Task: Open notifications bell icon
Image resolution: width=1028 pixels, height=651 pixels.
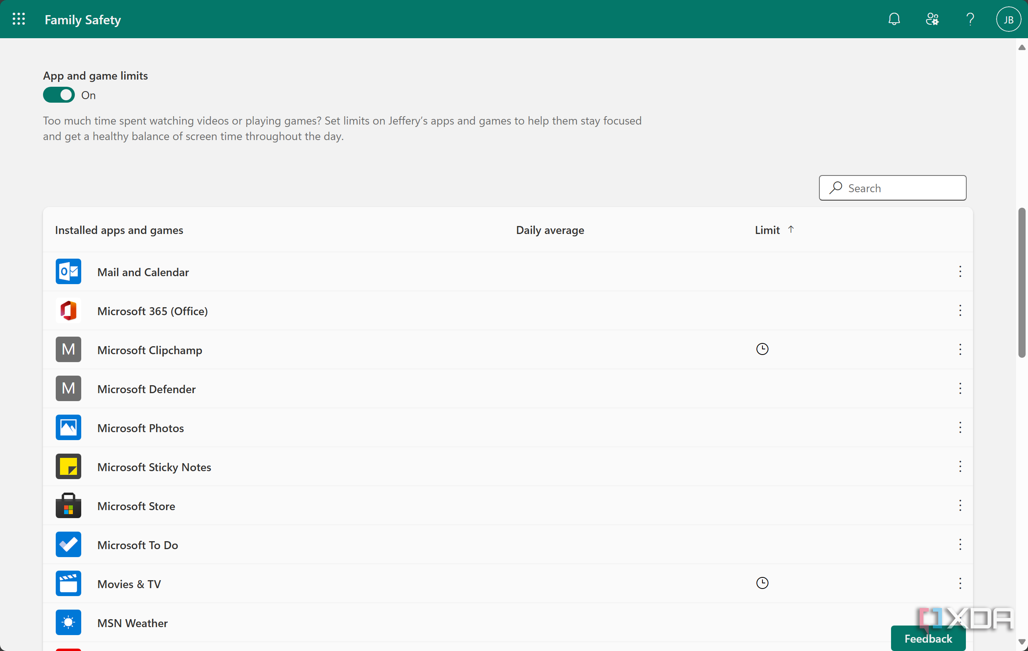Action: click(x=894, y=19)
